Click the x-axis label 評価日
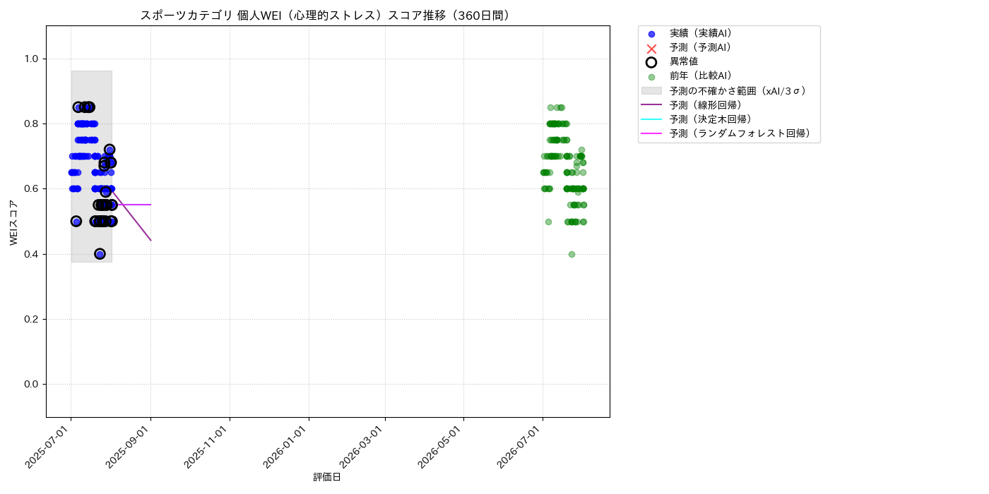Screen dimensions: 989x494 pyautogui.click(x=327, y=478)
